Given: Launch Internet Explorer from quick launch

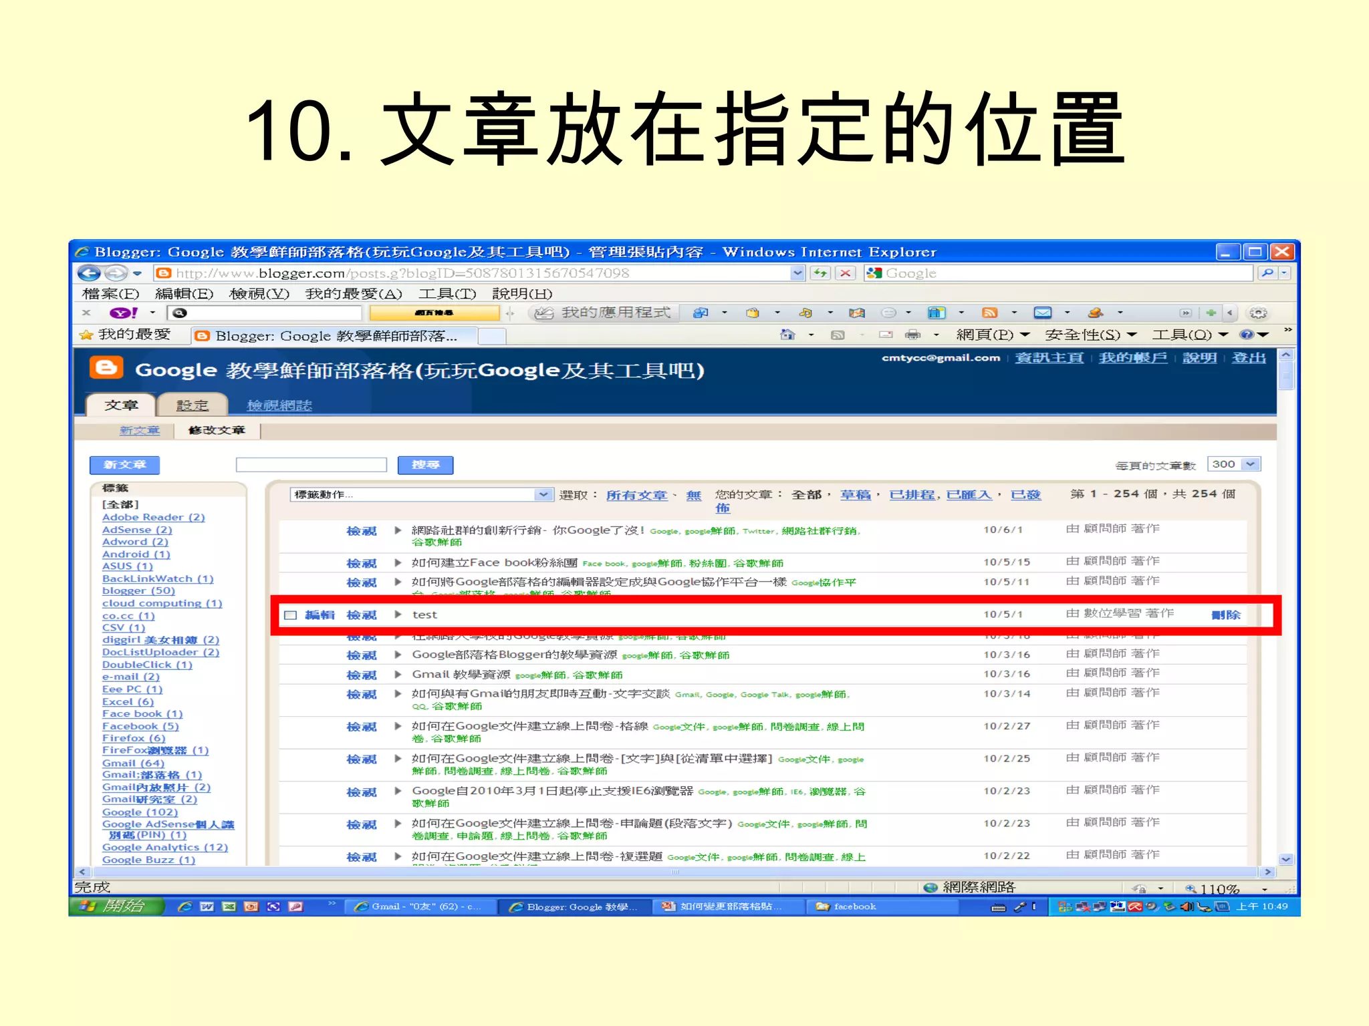Looking at the screenshot, I should [184, 906].
